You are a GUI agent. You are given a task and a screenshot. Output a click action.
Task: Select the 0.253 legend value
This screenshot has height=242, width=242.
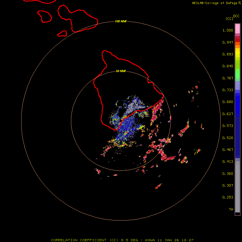click(228, 197)
